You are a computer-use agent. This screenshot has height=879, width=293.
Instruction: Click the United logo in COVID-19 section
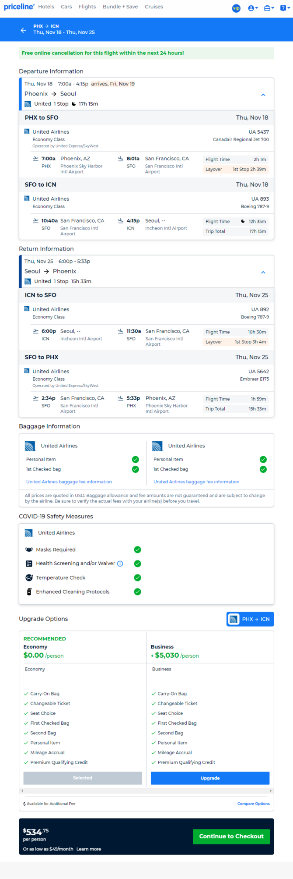pyautogui.click(x=29, y=533)
